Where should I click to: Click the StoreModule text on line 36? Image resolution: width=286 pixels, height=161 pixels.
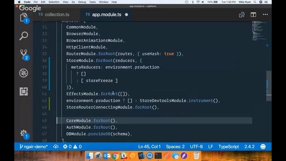tap(80, 60)
